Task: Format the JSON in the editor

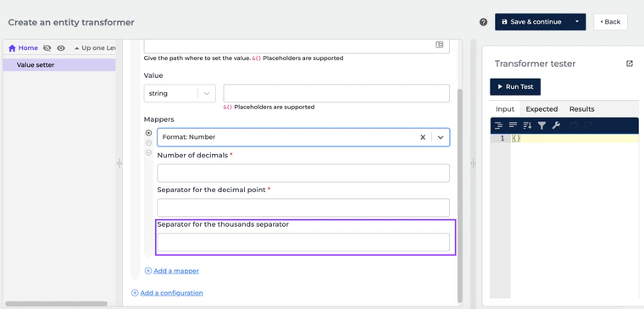Action: pyautogui.click(x=498, y=125)
